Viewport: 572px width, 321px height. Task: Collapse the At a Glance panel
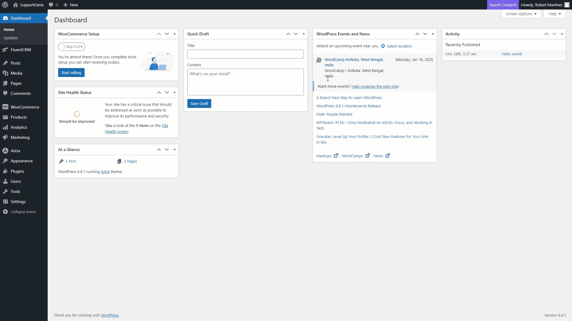click(175, 150)
